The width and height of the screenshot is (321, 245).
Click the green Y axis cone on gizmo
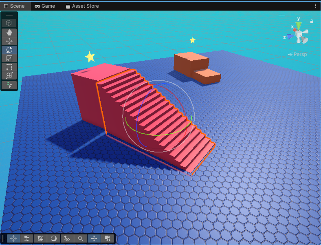tap(299, 26)
